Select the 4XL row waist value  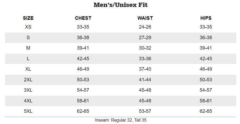[x=145, y=101]
